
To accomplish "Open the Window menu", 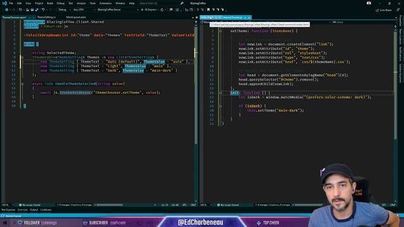I will tap(120, 3).
